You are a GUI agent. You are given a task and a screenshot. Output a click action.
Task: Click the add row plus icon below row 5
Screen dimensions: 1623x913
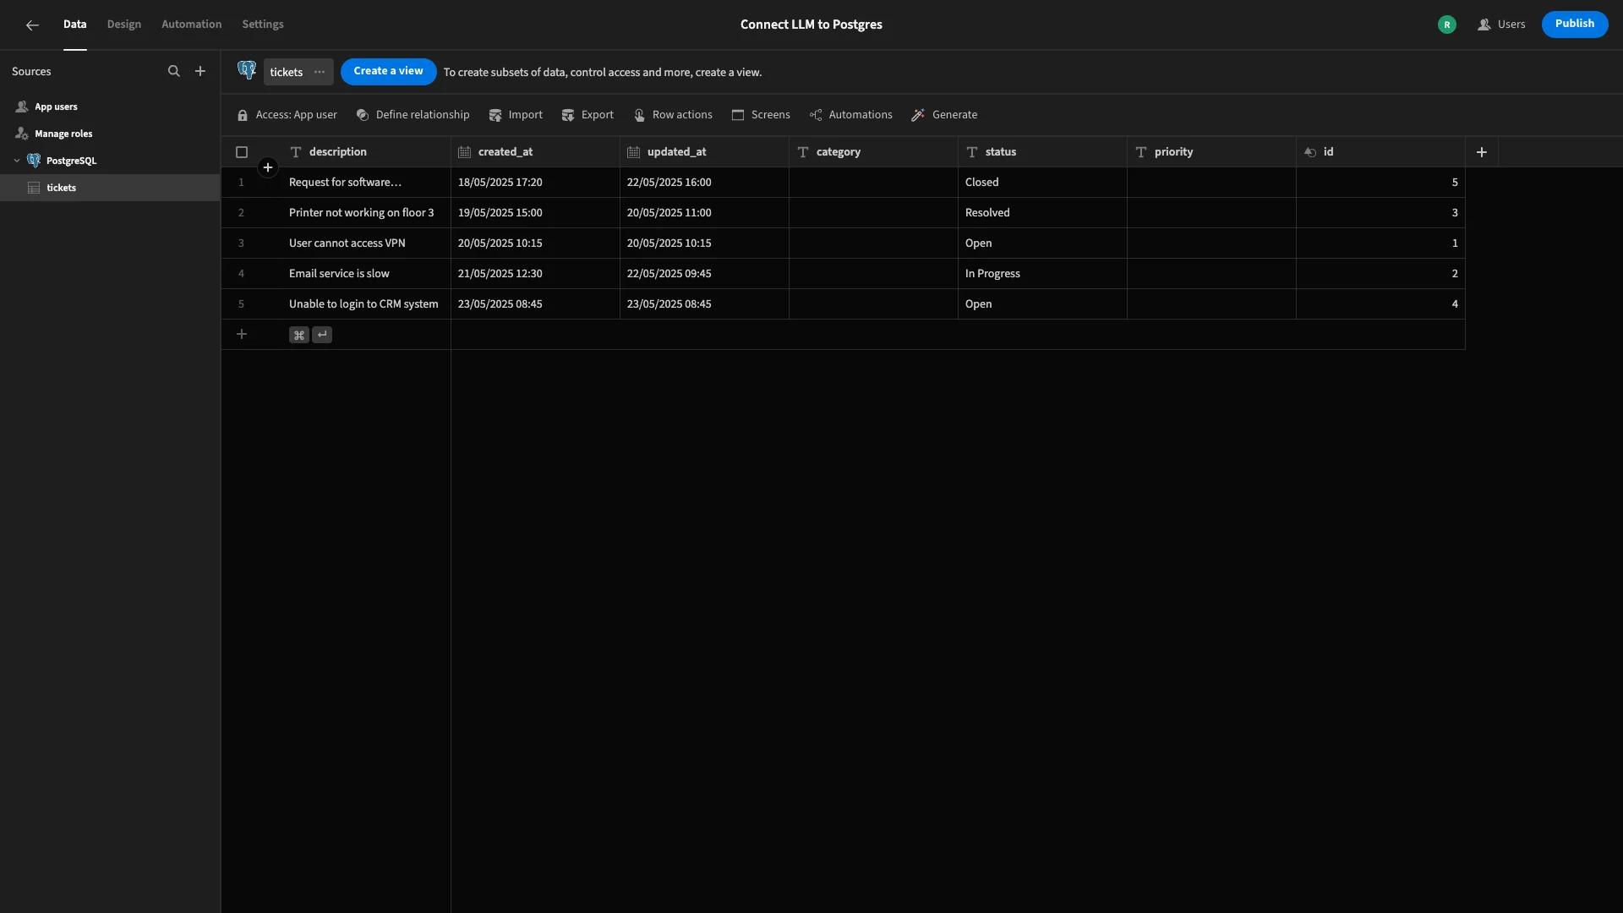(x=242, y=335)
